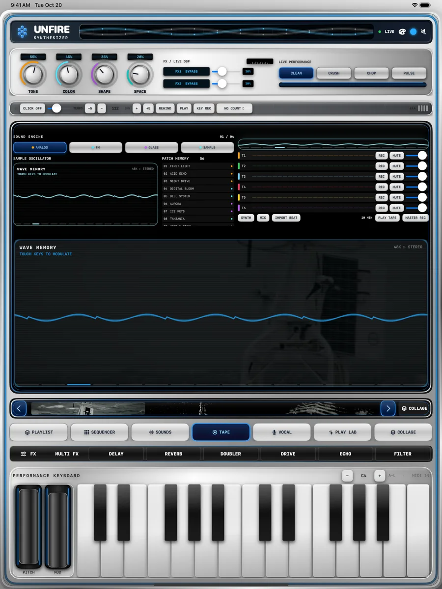Switch to the PLAYLIST tab
Viewport: 442px width, 589px height.
[x=39, y=432]
